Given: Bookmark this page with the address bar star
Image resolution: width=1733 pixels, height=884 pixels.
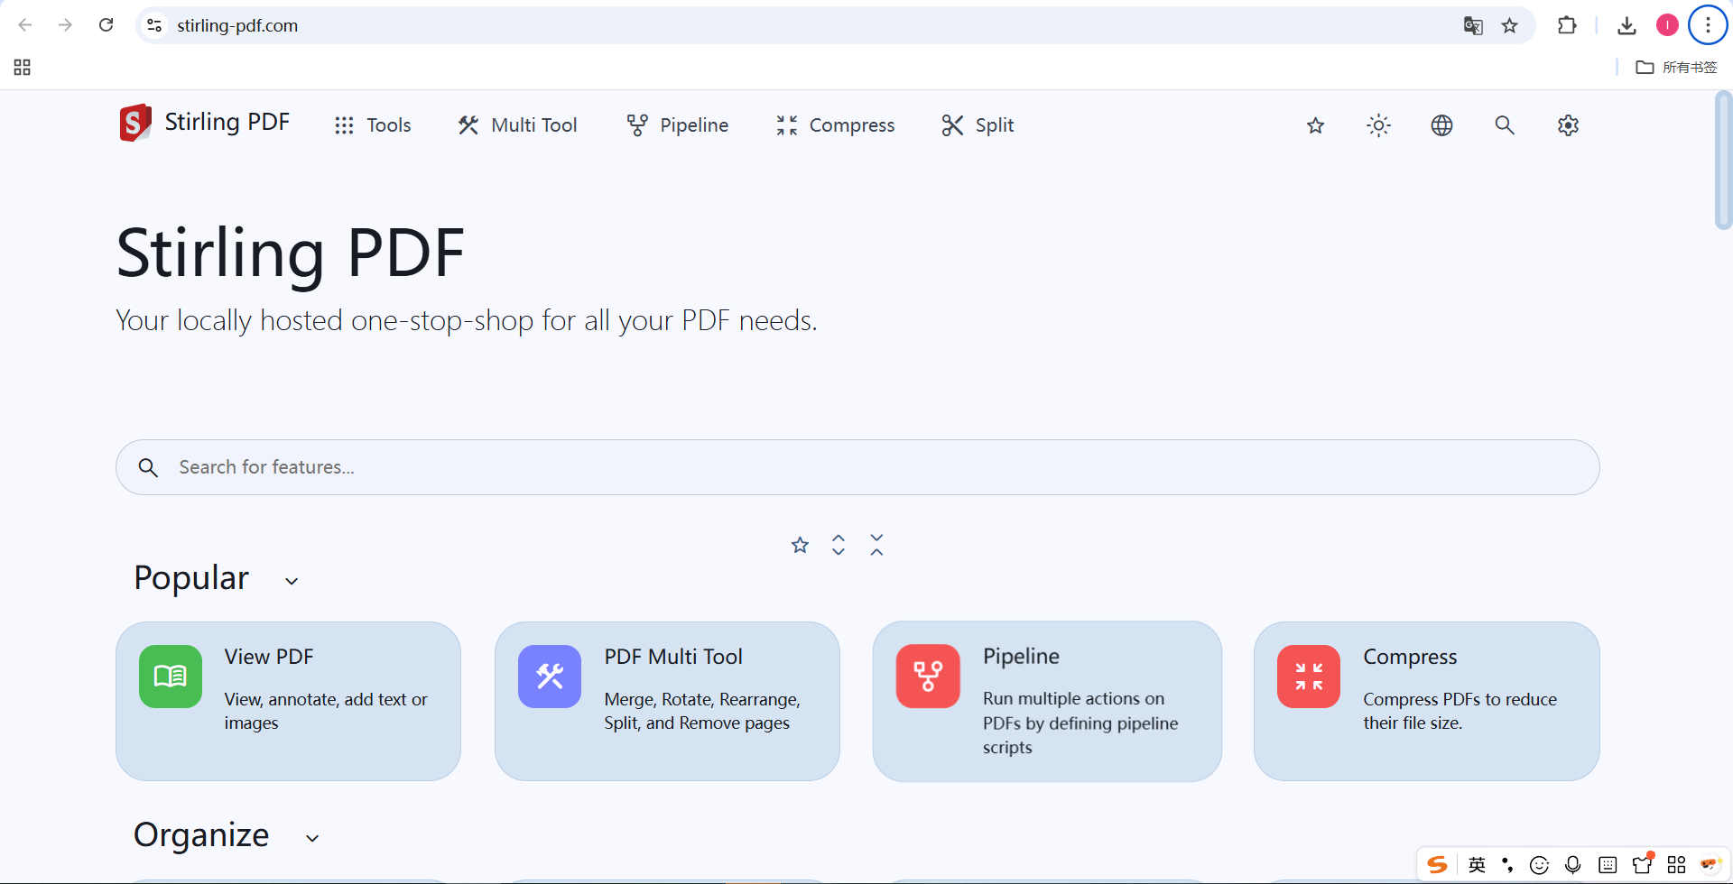Looking at the screenshot, I should (1509, 25).
